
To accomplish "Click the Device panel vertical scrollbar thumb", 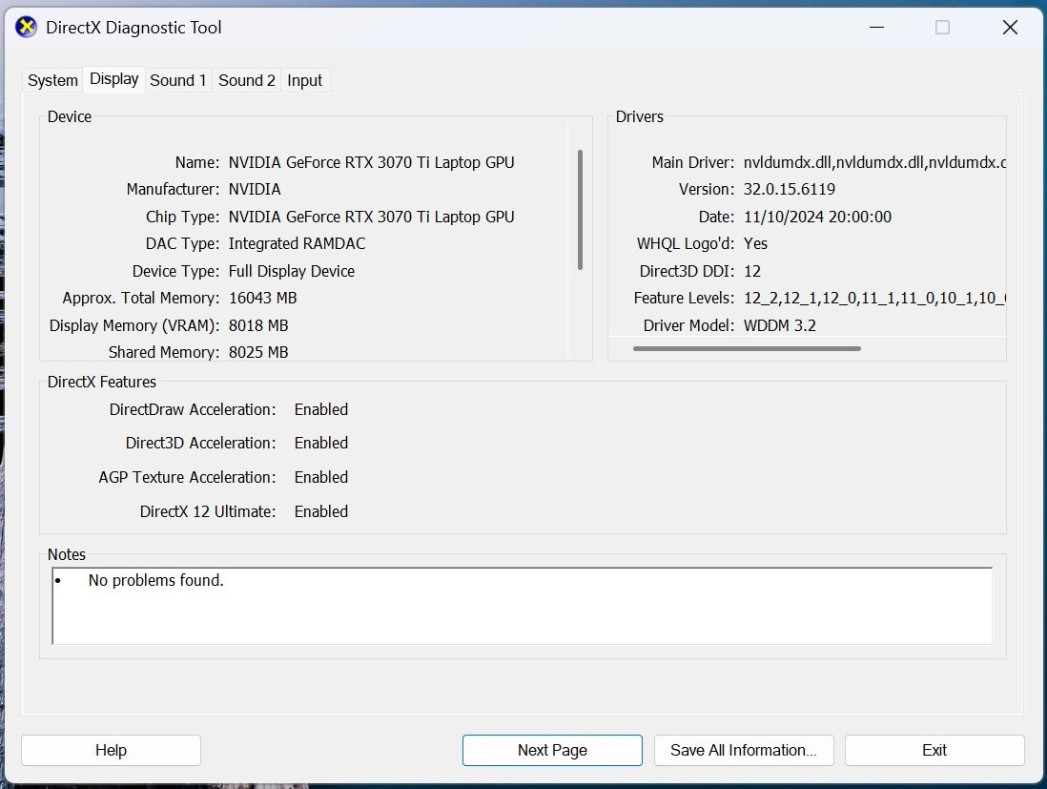I will [581, 210].
